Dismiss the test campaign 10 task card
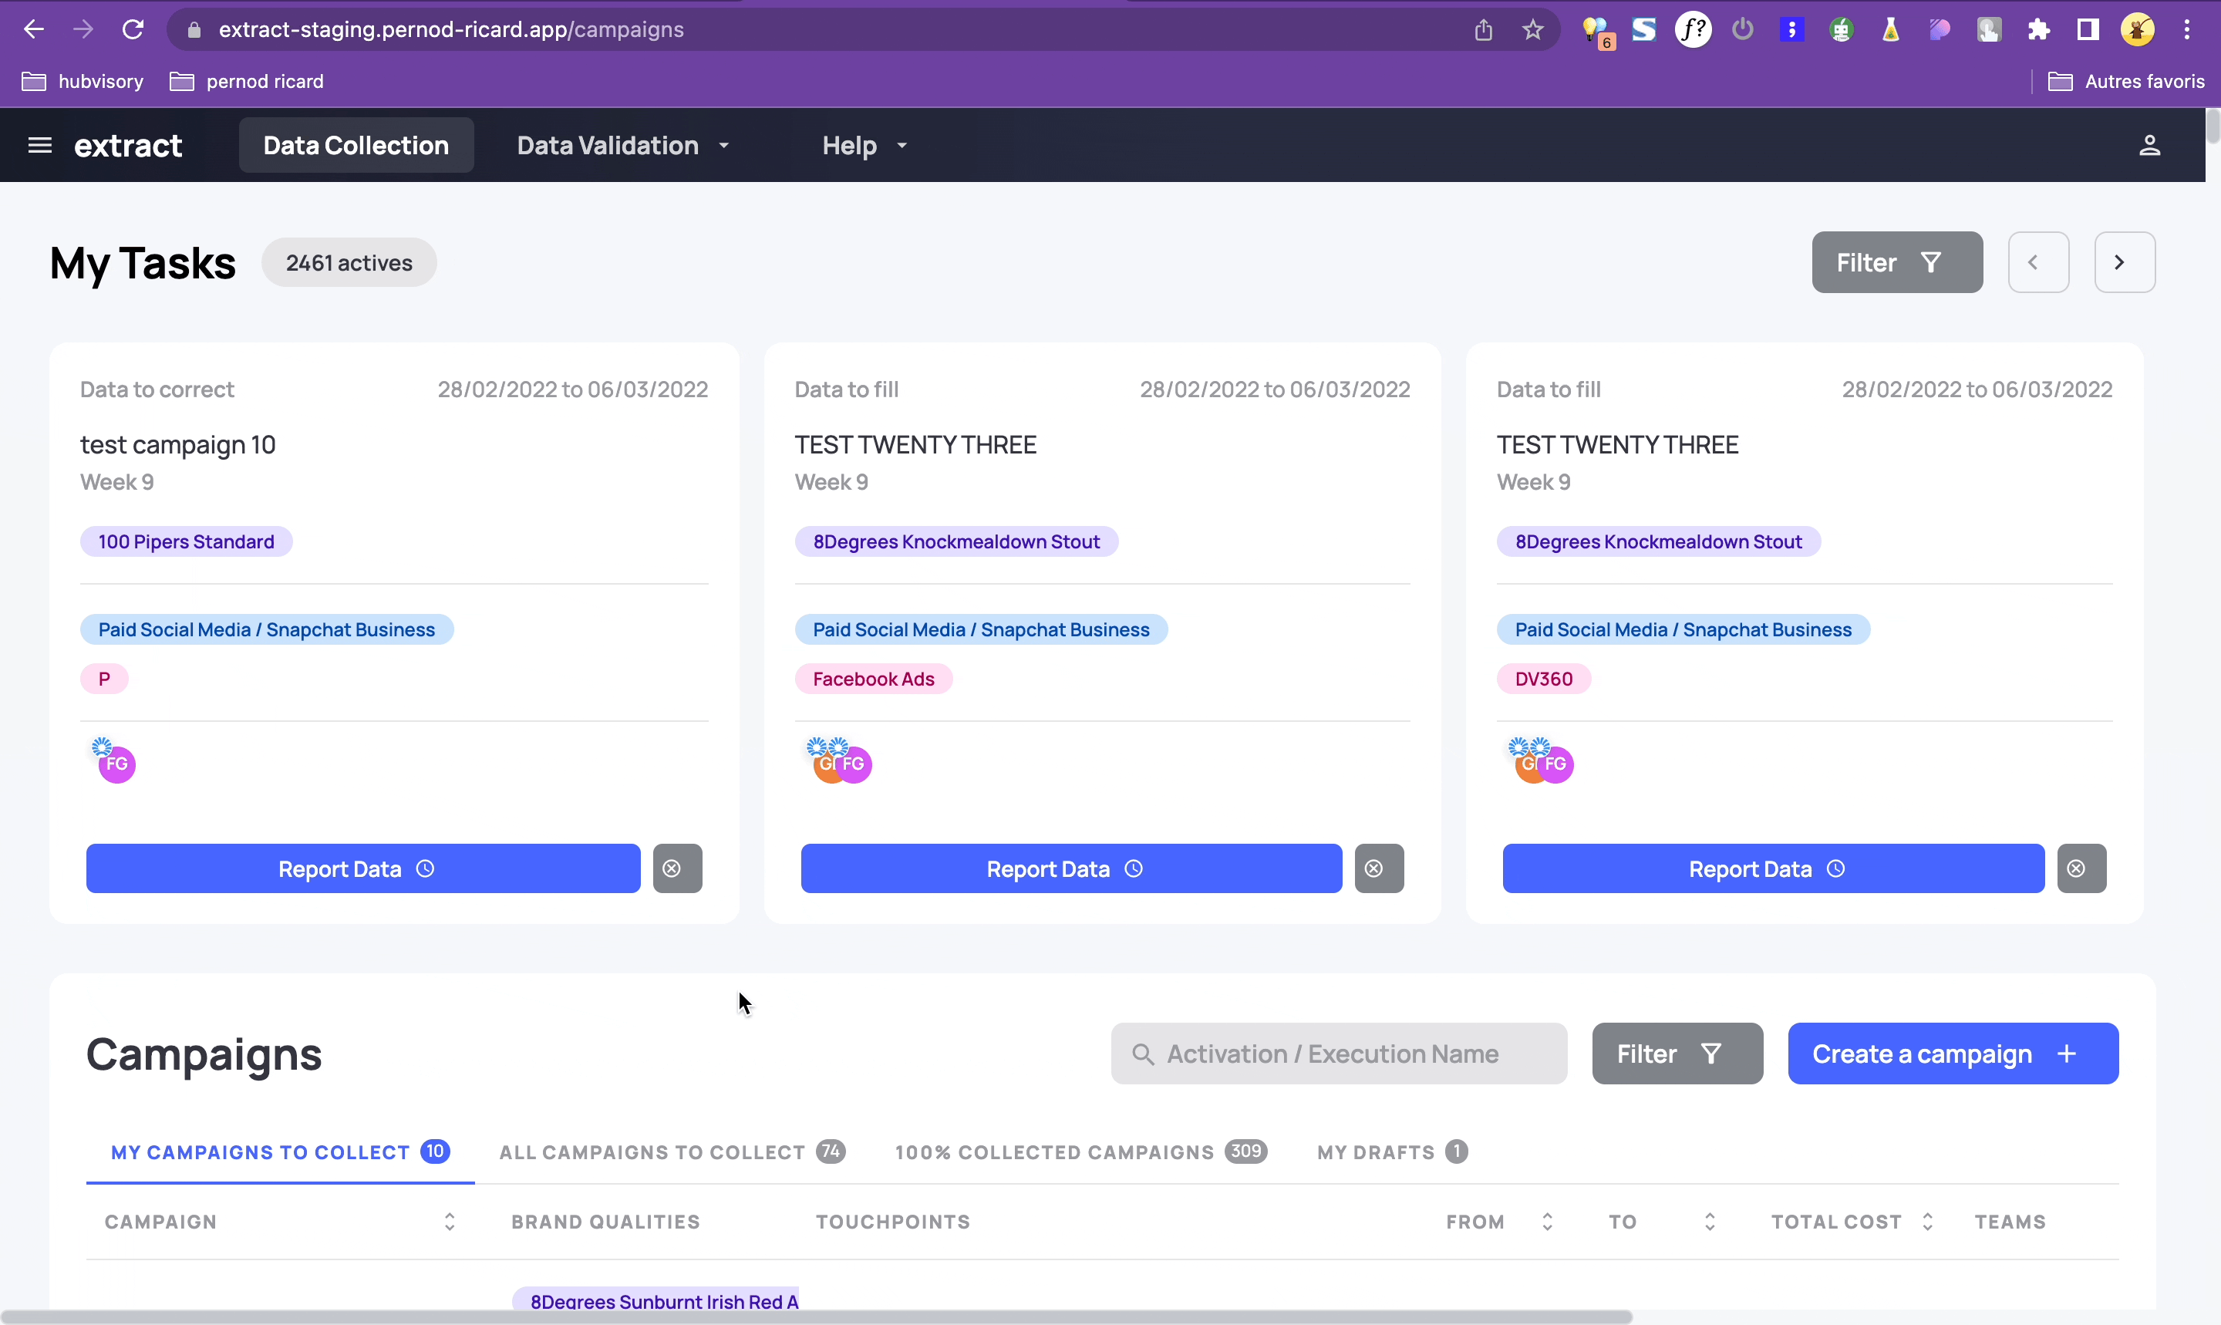 click(x=676, y=868)
